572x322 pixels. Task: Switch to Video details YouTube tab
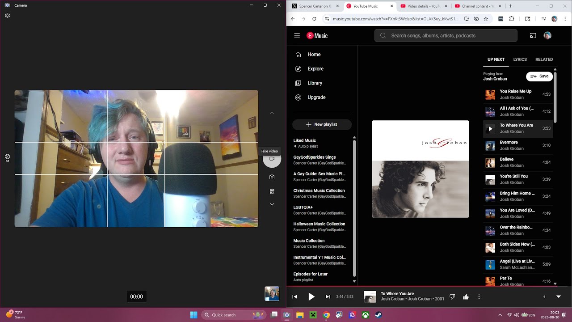coord(423,6)
